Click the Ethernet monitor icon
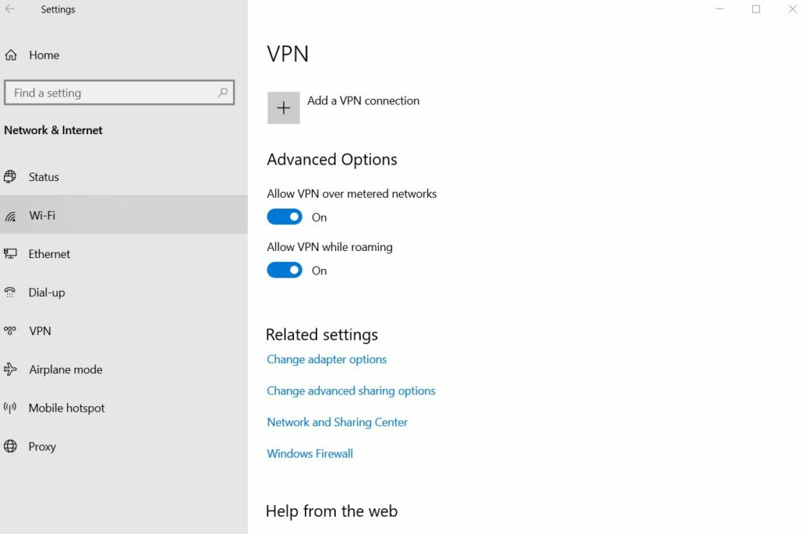The width and height of the screenshot is (803, 534). [10, 254]
